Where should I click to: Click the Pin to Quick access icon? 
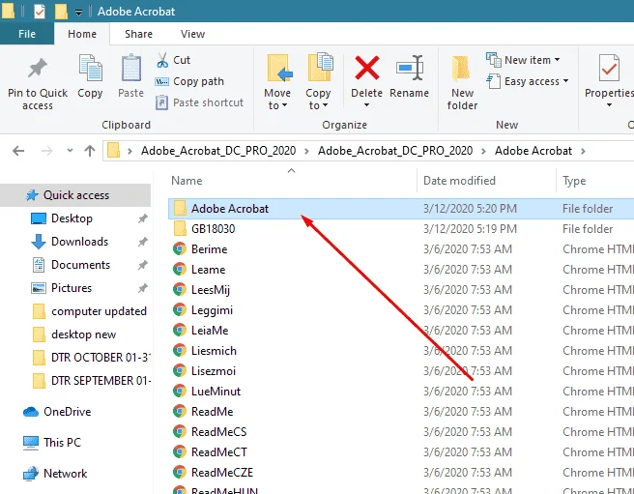pyautogui.click(x=37, y=68)
